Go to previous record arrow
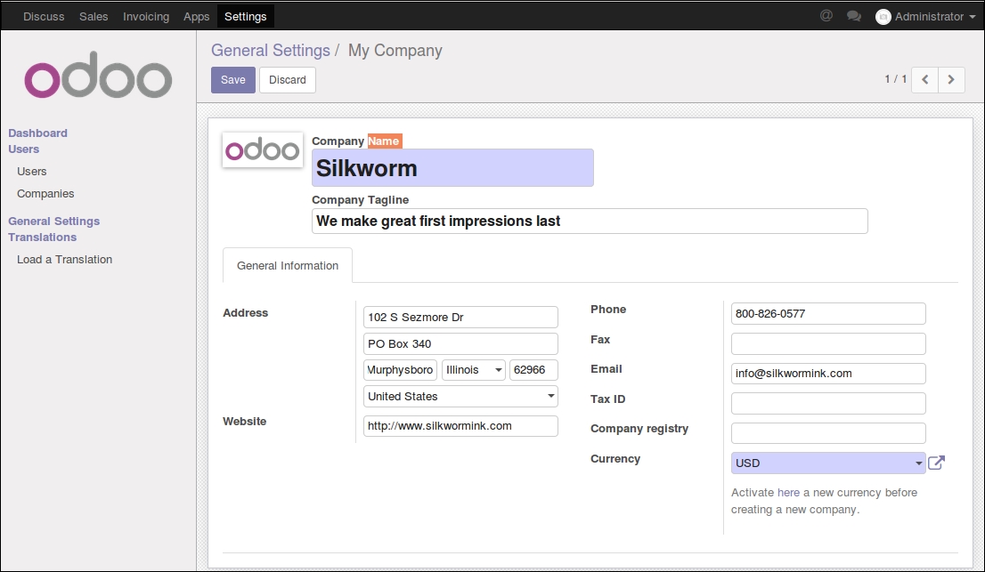This screenshot has width=985, height=572. point(924,80)
